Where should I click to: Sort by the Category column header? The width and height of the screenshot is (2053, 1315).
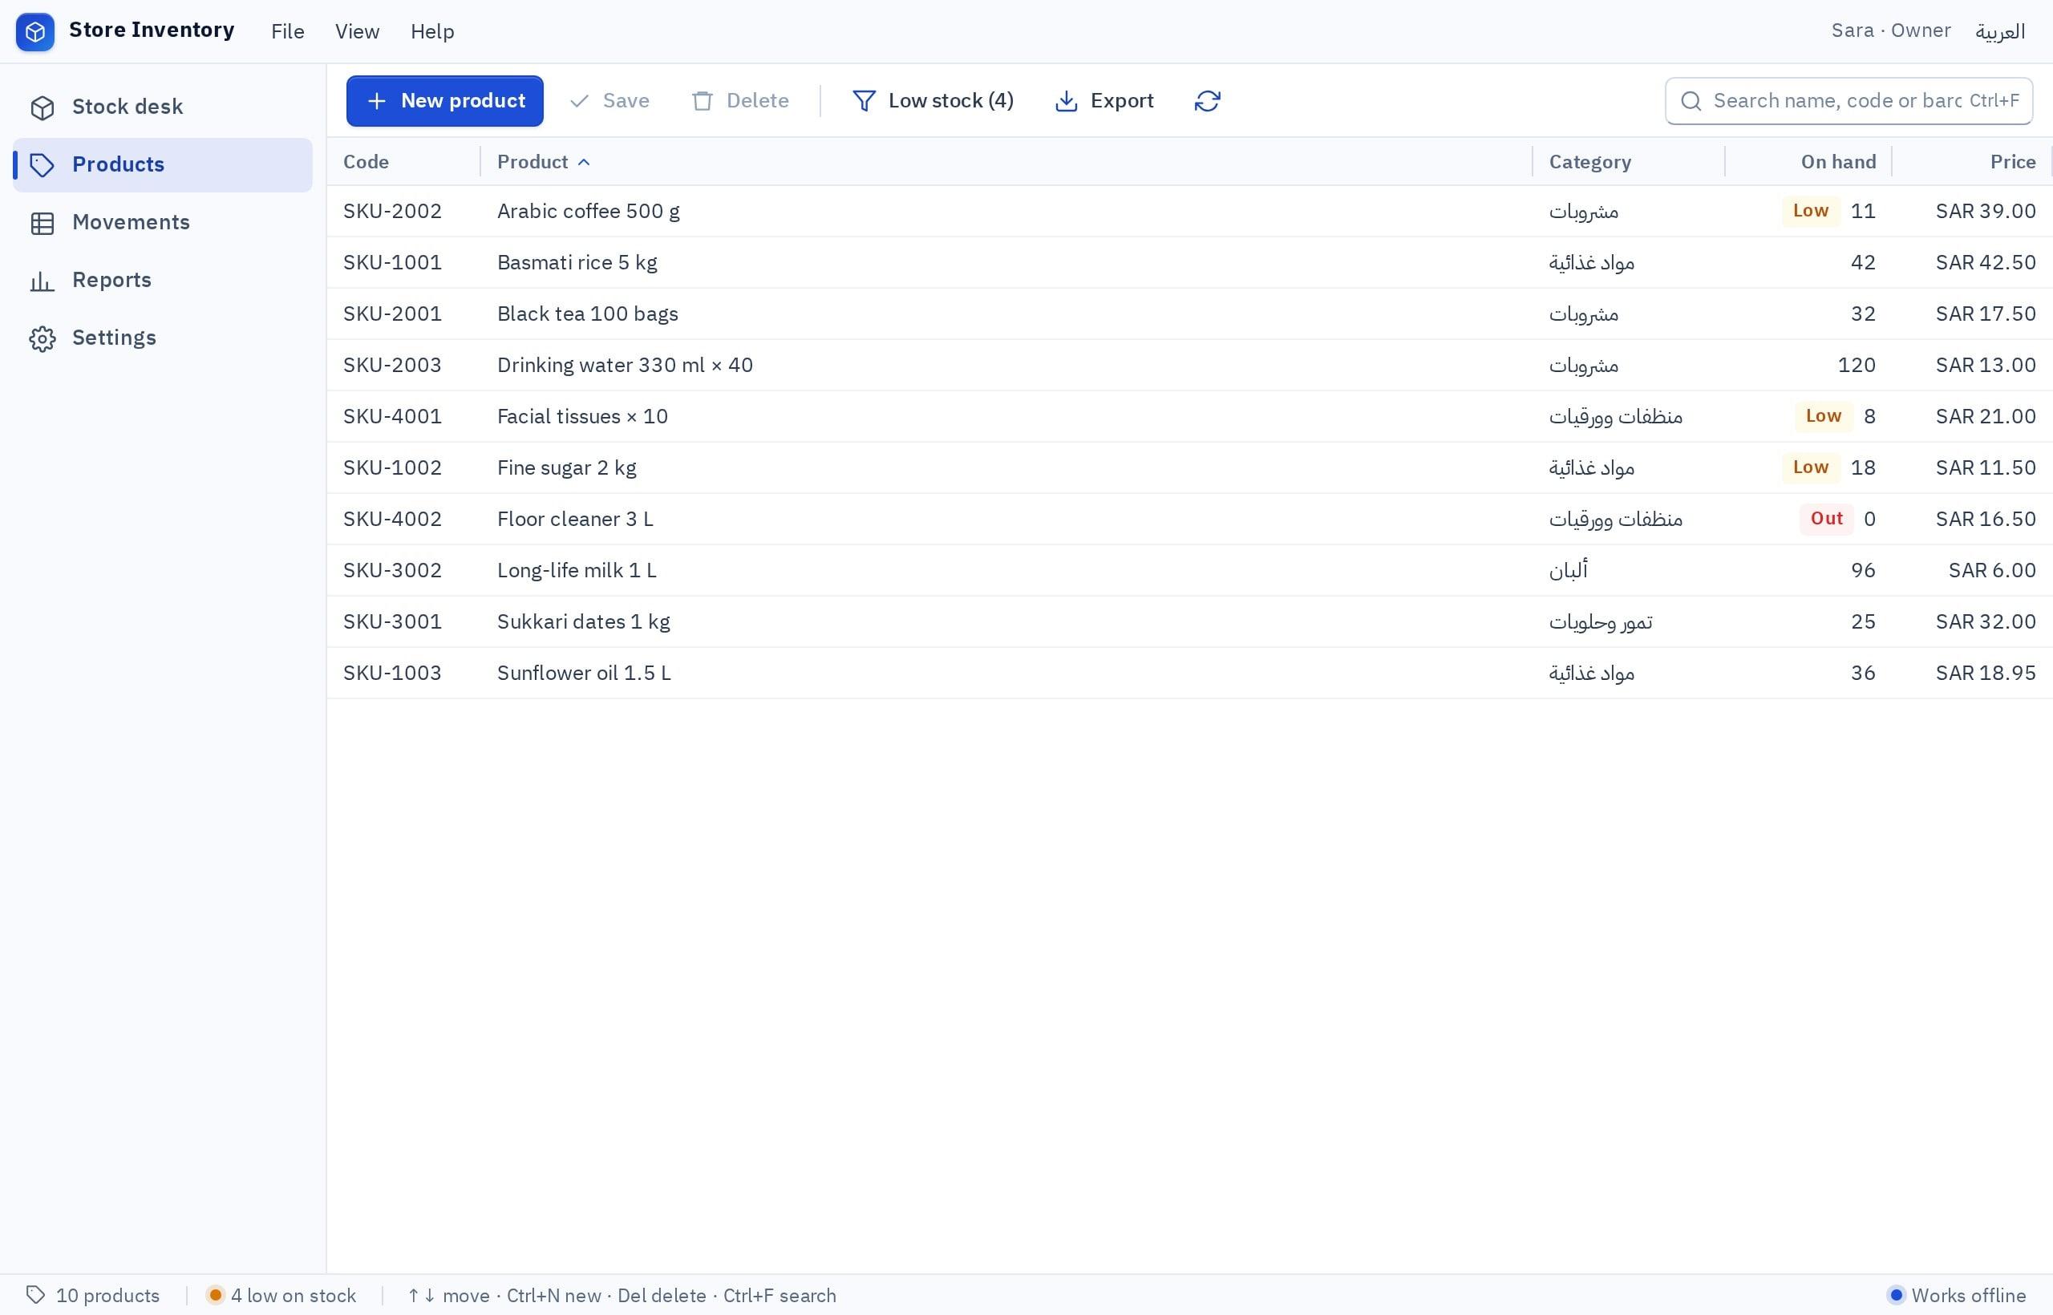click(1629, 162)
